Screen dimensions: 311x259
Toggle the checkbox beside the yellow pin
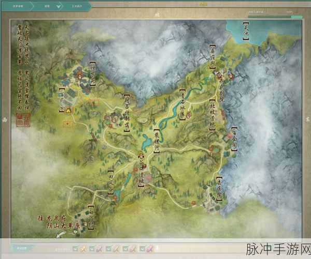click(x=75, y=249)
